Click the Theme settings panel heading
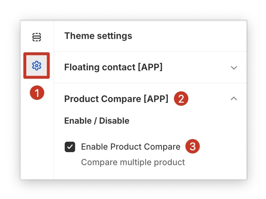 click(x=98, y=36)
